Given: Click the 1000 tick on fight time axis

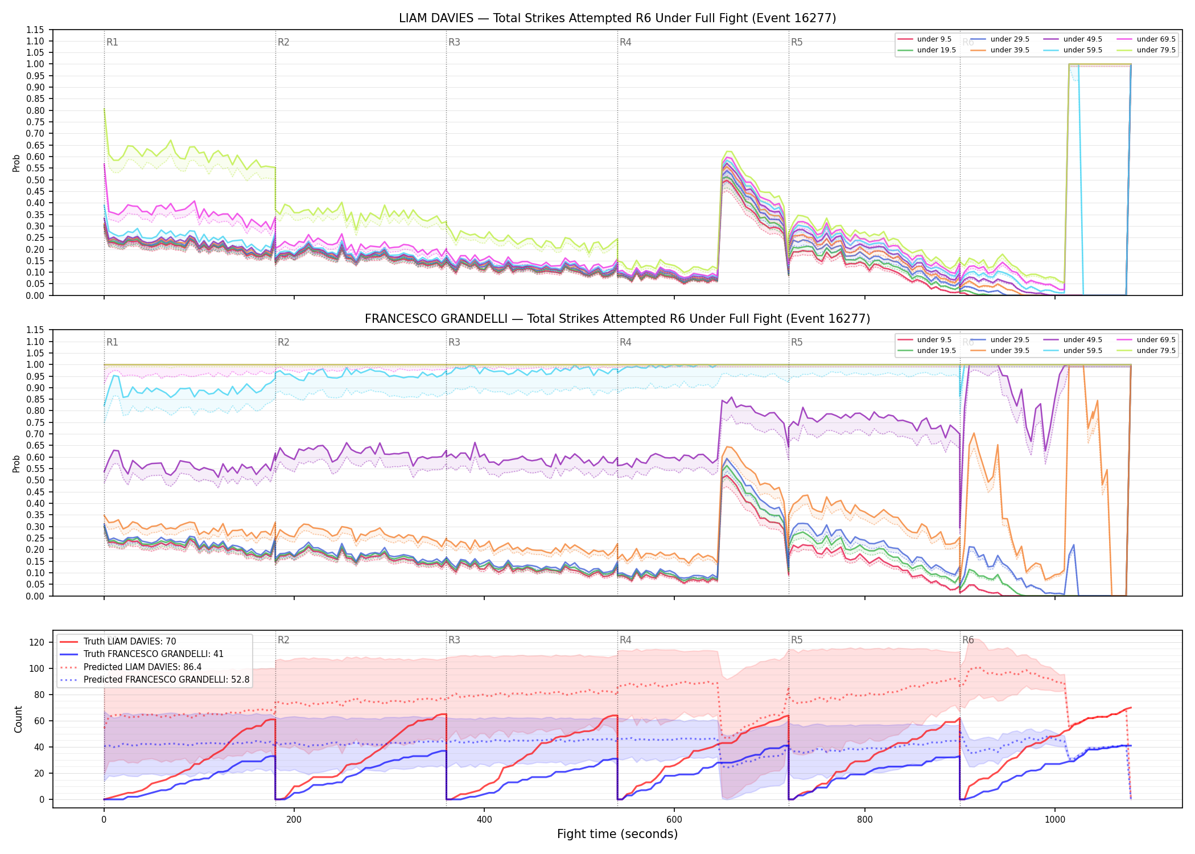Looking at the screenshot, I should [x=1055, y=819].
